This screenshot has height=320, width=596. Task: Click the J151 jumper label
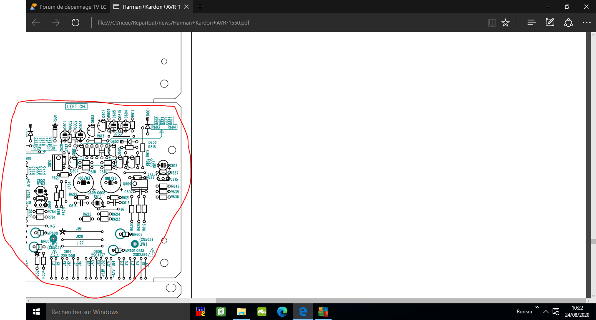tap(79, 229)
